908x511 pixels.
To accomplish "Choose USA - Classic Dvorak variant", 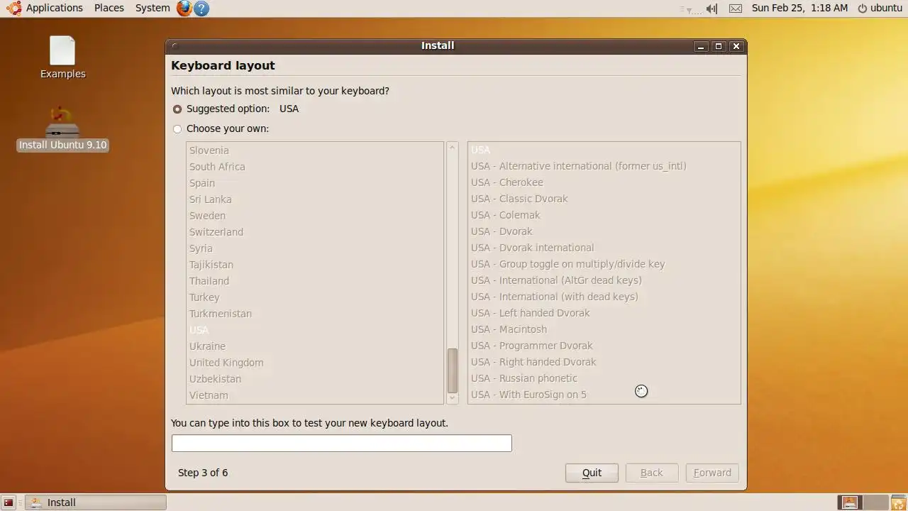I will [x=604, y=199].
